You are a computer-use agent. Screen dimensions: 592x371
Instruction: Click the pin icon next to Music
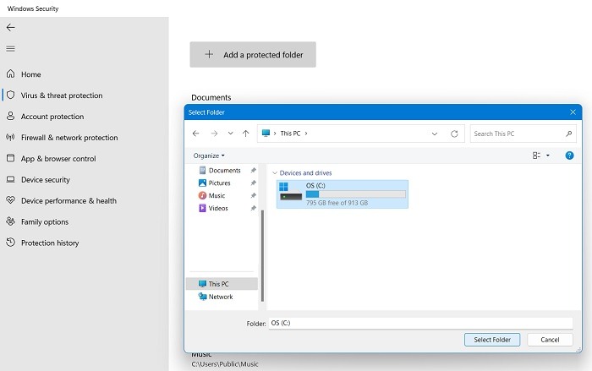tap(254, 195)
